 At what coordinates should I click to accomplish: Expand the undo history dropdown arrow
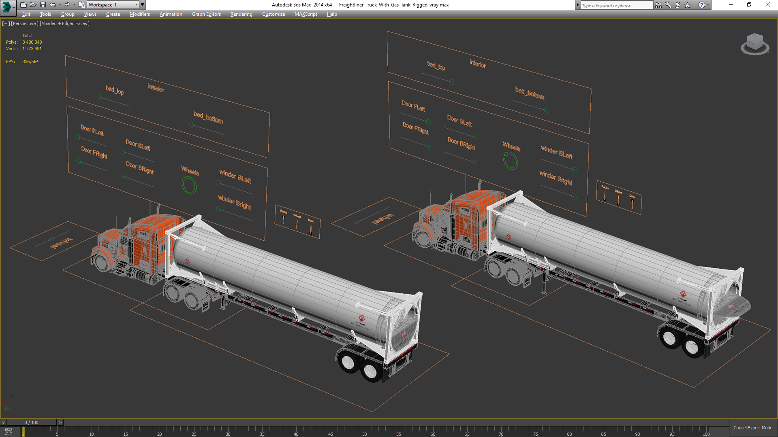tap(60, 5)
